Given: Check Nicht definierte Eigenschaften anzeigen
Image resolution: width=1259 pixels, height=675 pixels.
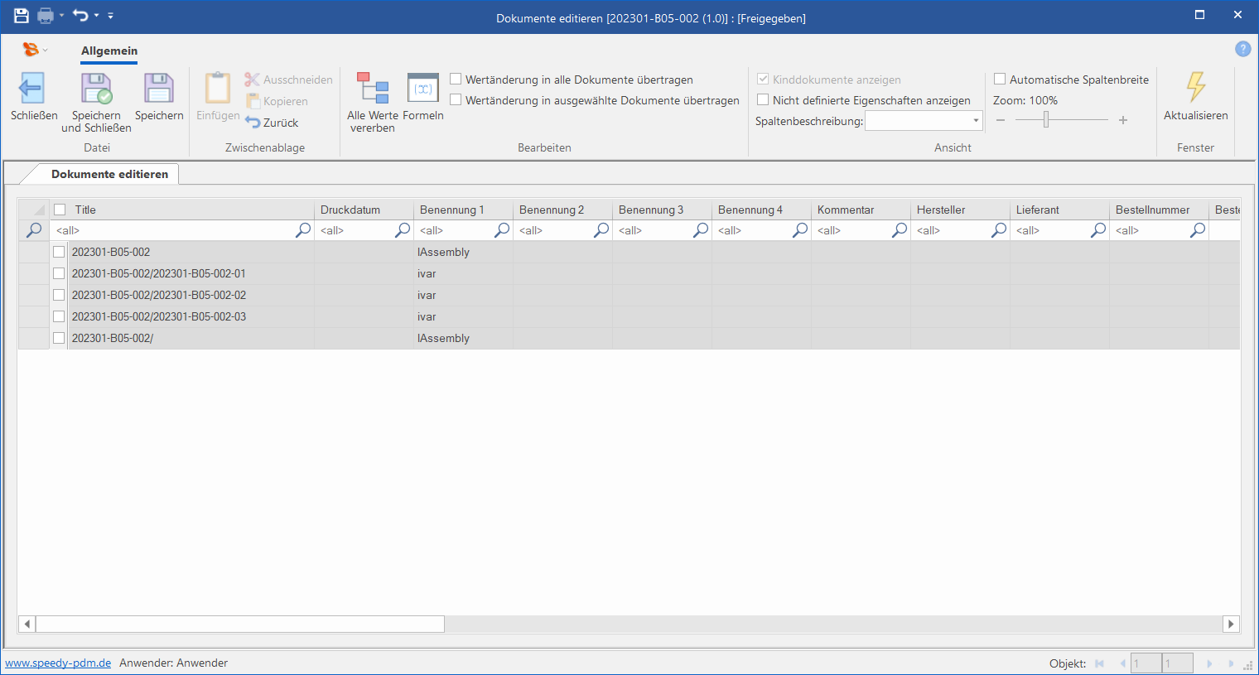Looking at the screenshot, I should tap(763, 100).
